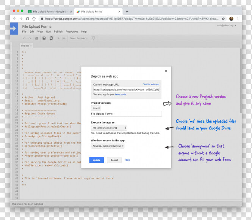
Task: Click the redo toolbar icon
Action: [x=30, y=38]
